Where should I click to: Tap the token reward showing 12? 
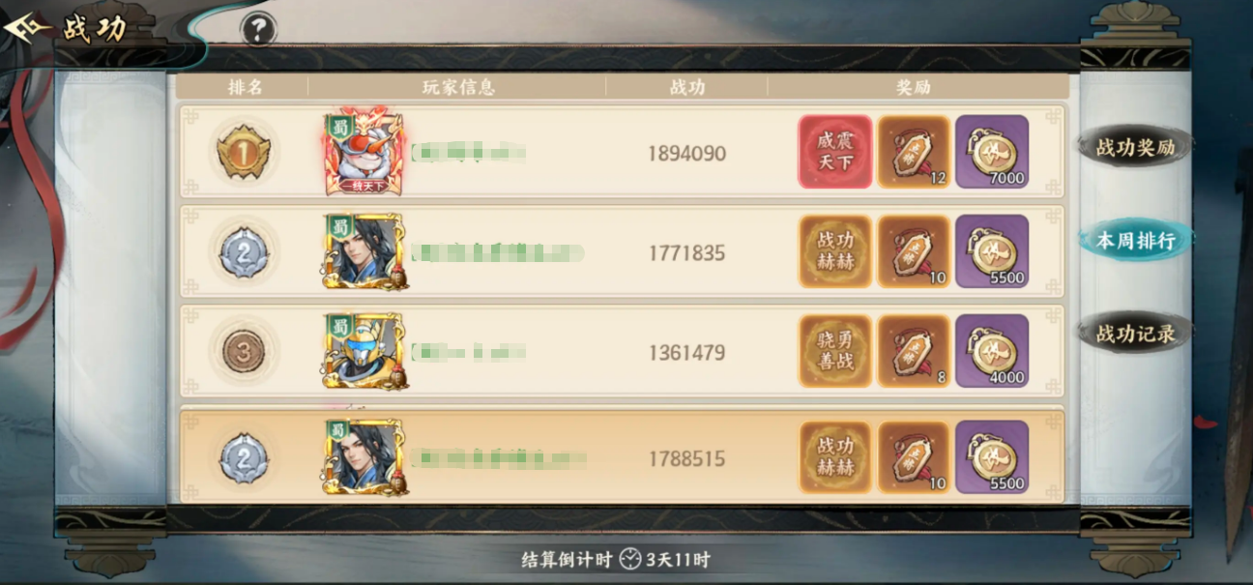[914, 152]
